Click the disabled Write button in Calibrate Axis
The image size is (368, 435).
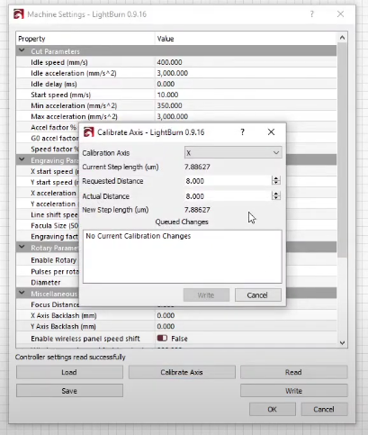point(206,295)
